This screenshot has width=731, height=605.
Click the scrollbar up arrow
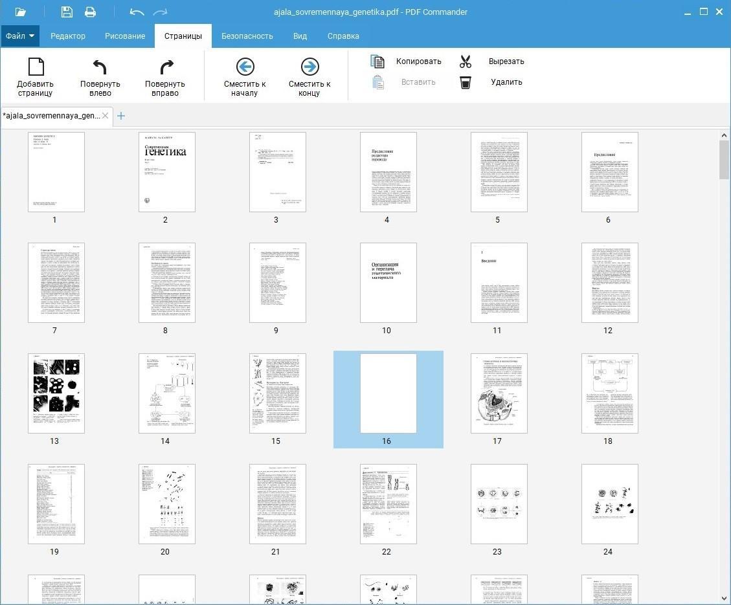pos(724,135)
